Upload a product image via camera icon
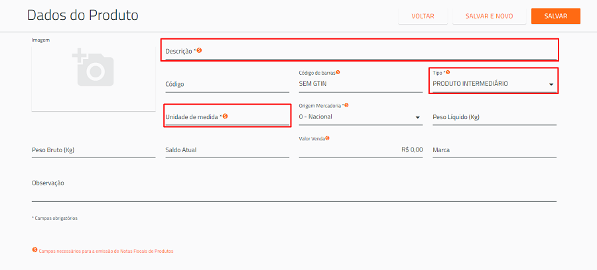The width and height of the screenshot is (597, 270). (x=94, y=67)
